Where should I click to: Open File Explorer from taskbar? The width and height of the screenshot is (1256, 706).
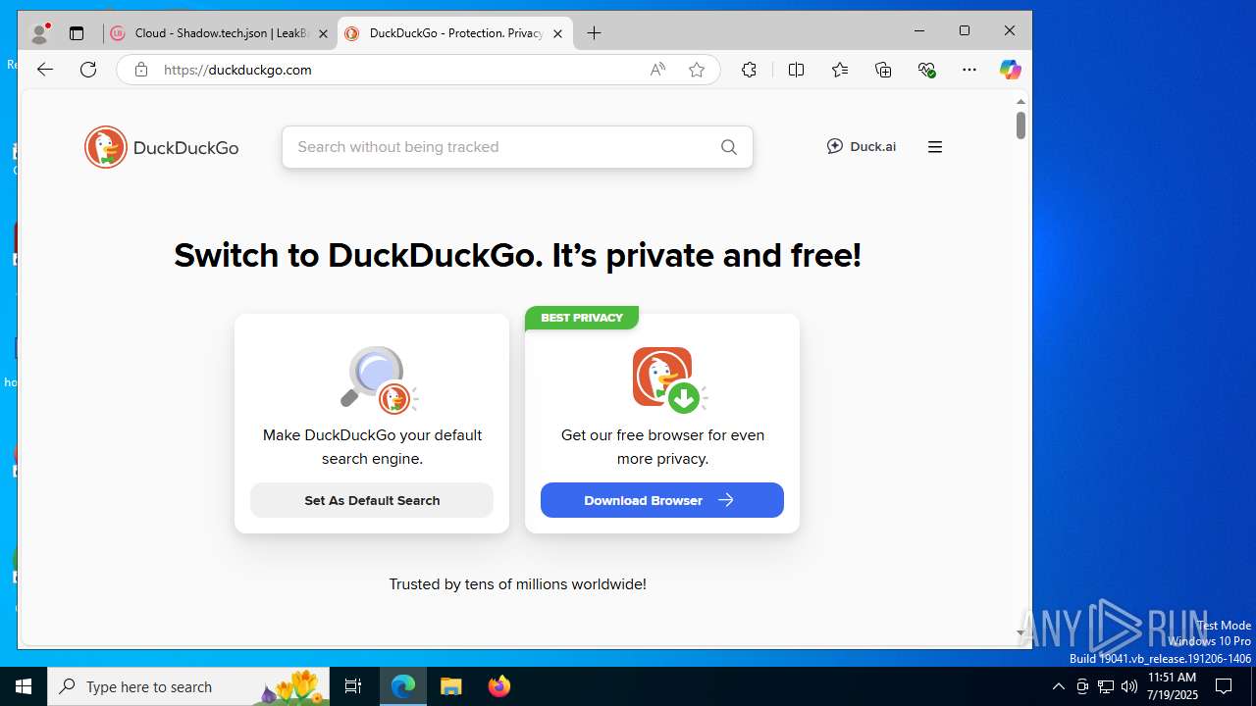tap(450, 686)
